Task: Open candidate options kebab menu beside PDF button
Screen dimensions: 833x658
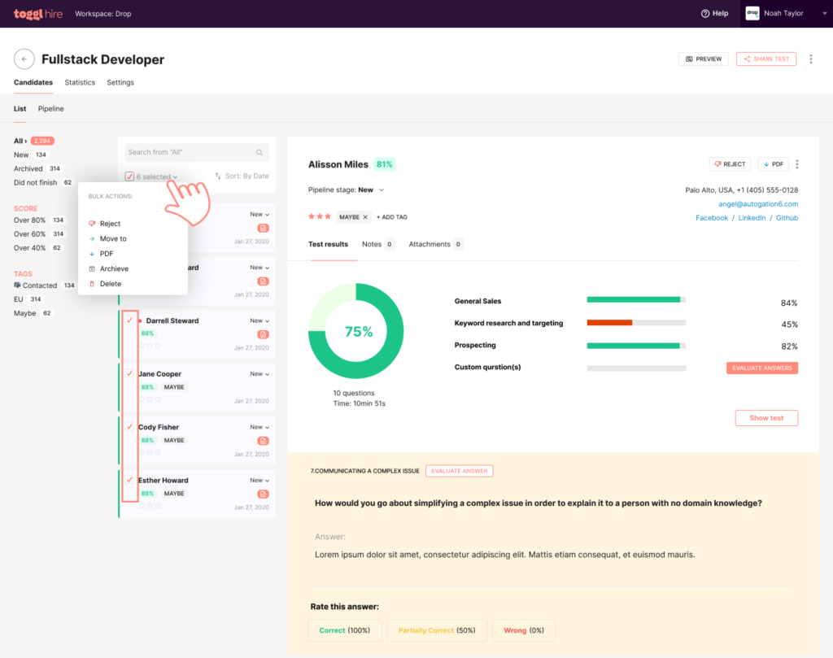Action: pos(796,164)
